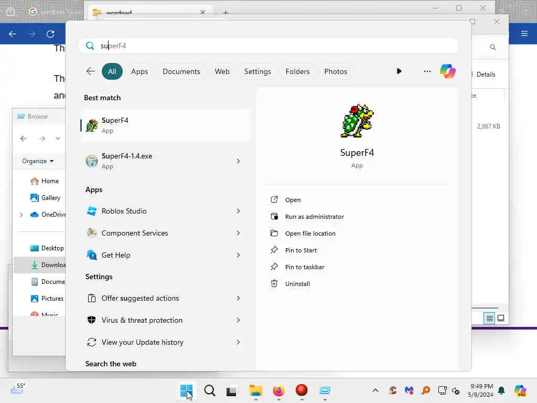Image resolution: width=537 pixels, height=403 pixels.
Task: Reload page in the browser window
Action: pos(50,34)
